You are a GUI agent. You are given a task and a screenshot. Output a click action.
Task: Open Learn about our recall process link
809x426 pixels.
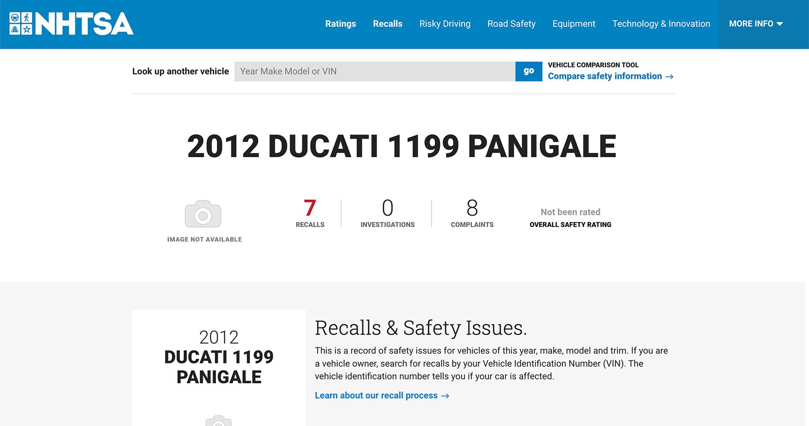pos(376,396)
